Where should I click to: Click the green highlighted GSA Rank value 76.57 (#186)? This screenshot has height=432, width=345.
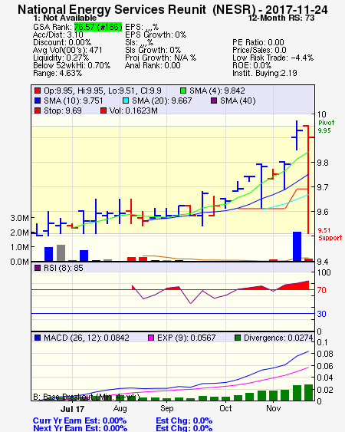[98, 27]
